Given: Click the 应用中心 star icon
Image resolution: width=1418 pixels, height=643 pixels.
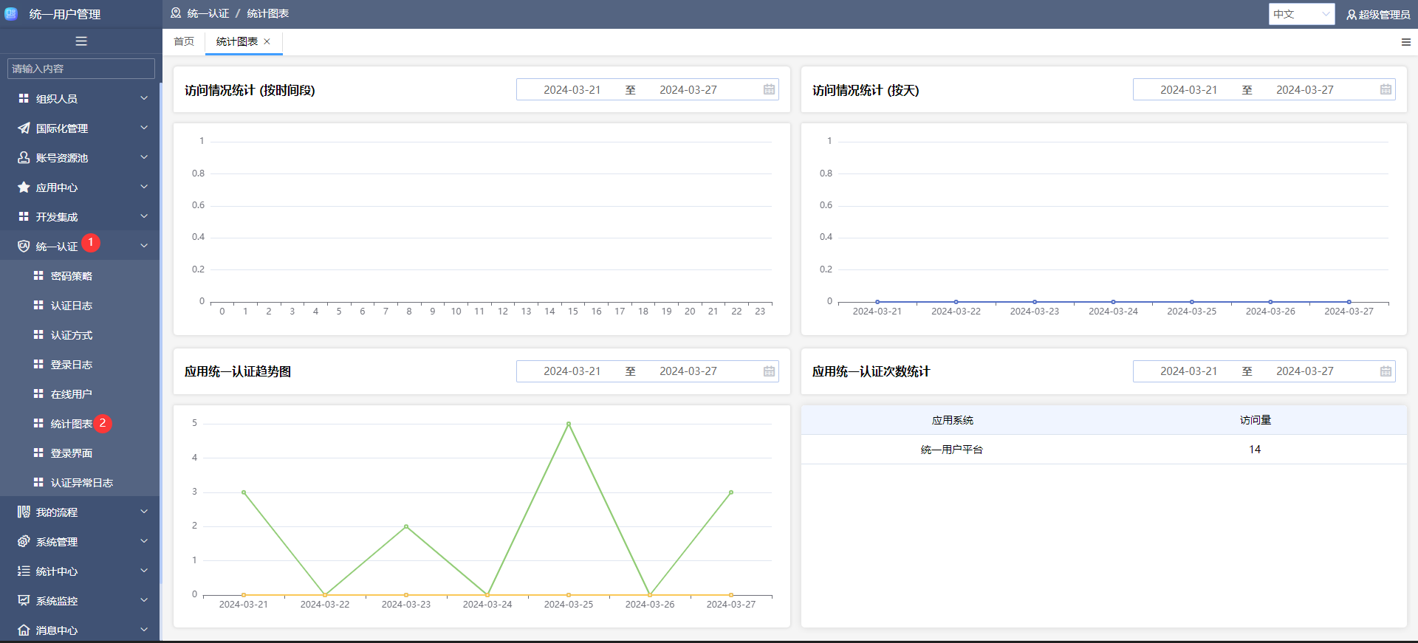Looking at the screenshot, I should coord(24,187).
